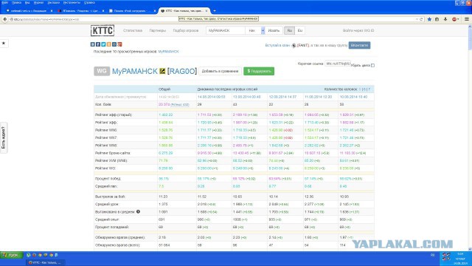Toggle the Убрать цвета checkbox
Screen dimensions: 472x266
[372, 66]
